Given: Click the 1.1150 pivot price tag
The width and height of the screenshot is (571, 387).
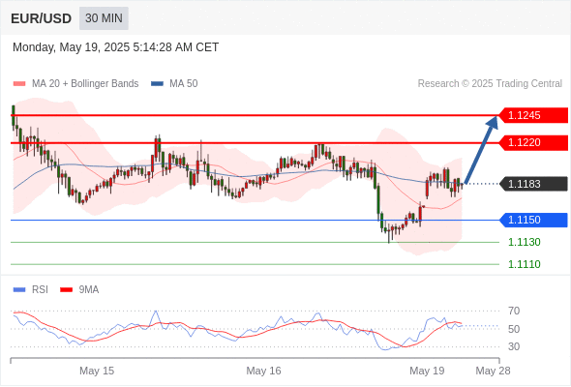Looking at the screenshot, I should click(533, 220).
